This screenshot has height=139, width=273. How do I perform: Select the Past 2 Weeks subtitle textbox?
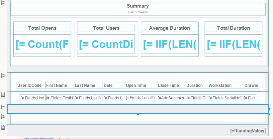(138, 12)
